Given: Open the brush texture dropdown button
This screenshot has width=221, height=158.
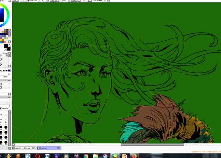Looking at the screenshot, I should point(1,87).
